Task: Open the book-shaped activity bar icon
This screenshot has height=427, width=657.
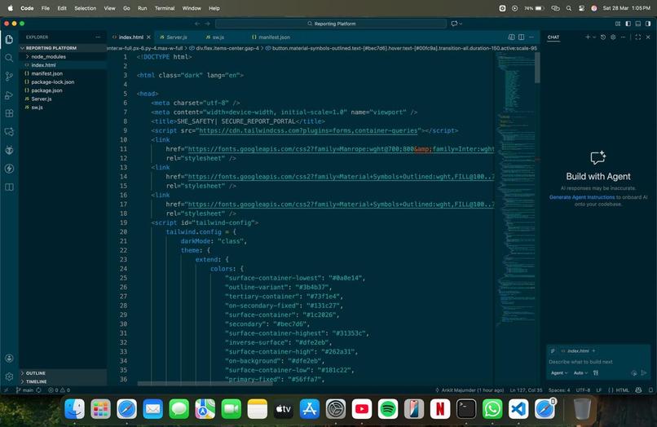Action: (x=9, y=187)
